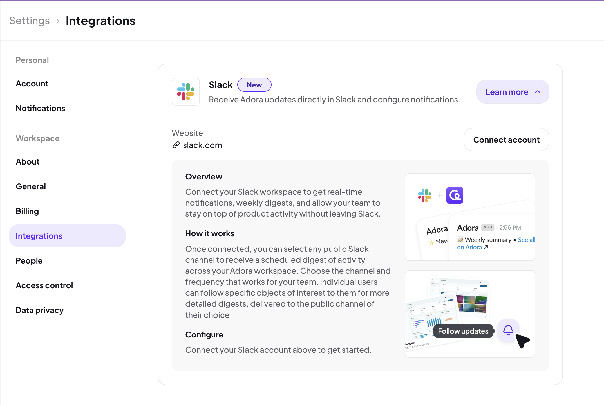The image size is (604, 405).
Task: Click the 'Weekly summary' text in the preview
Action: coord(488,240)
